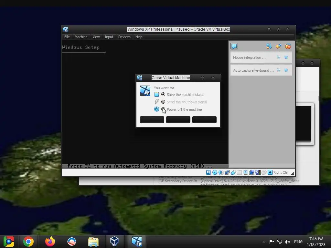Disable future 'Mouse integration' messages icon
The image size is (331, 248).
point(279,57)
